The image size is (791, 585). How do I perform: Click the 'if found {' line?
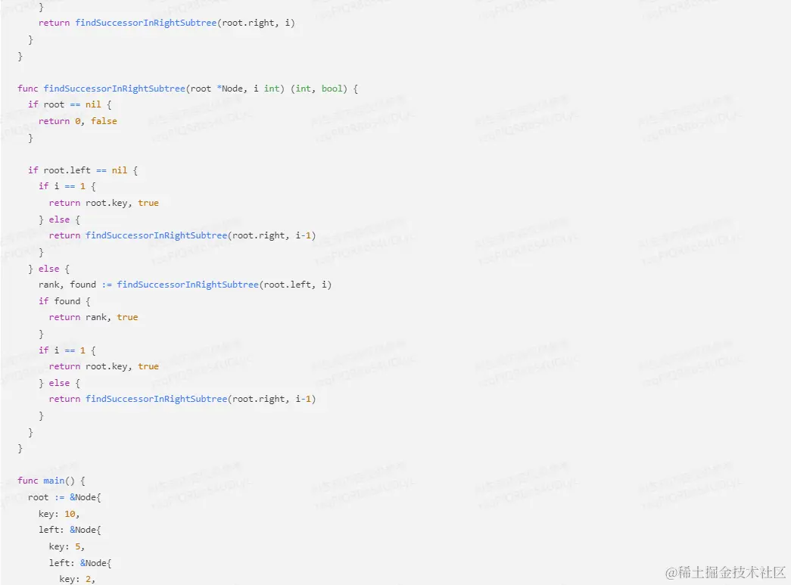coord(64,301)
